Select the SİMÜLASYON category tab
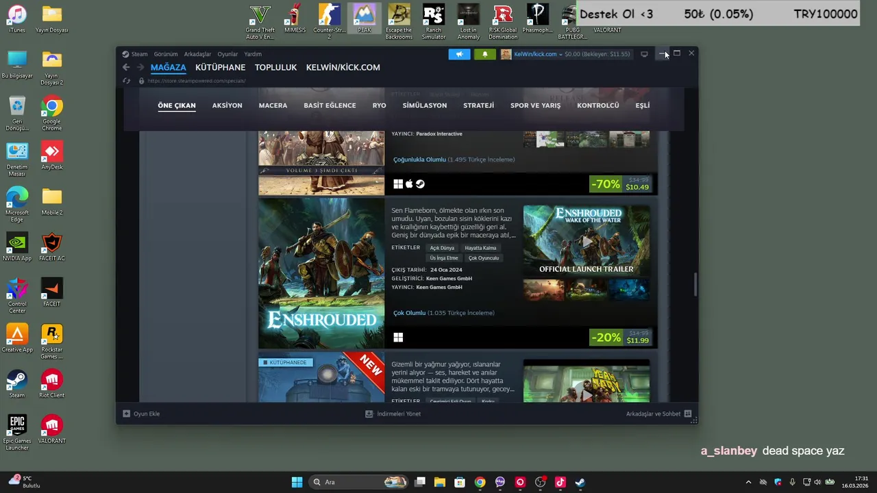Image resolution: width=877 pixels, height=493 pixels. click(x=425, y=105)
